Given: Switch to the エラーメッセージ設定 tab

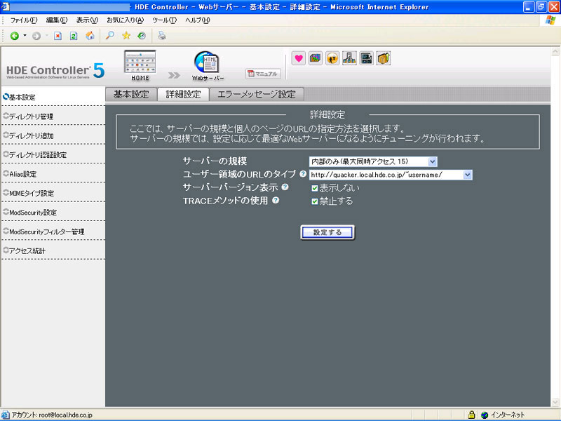Looking at the screenshot, I should [x=257, y=95].
